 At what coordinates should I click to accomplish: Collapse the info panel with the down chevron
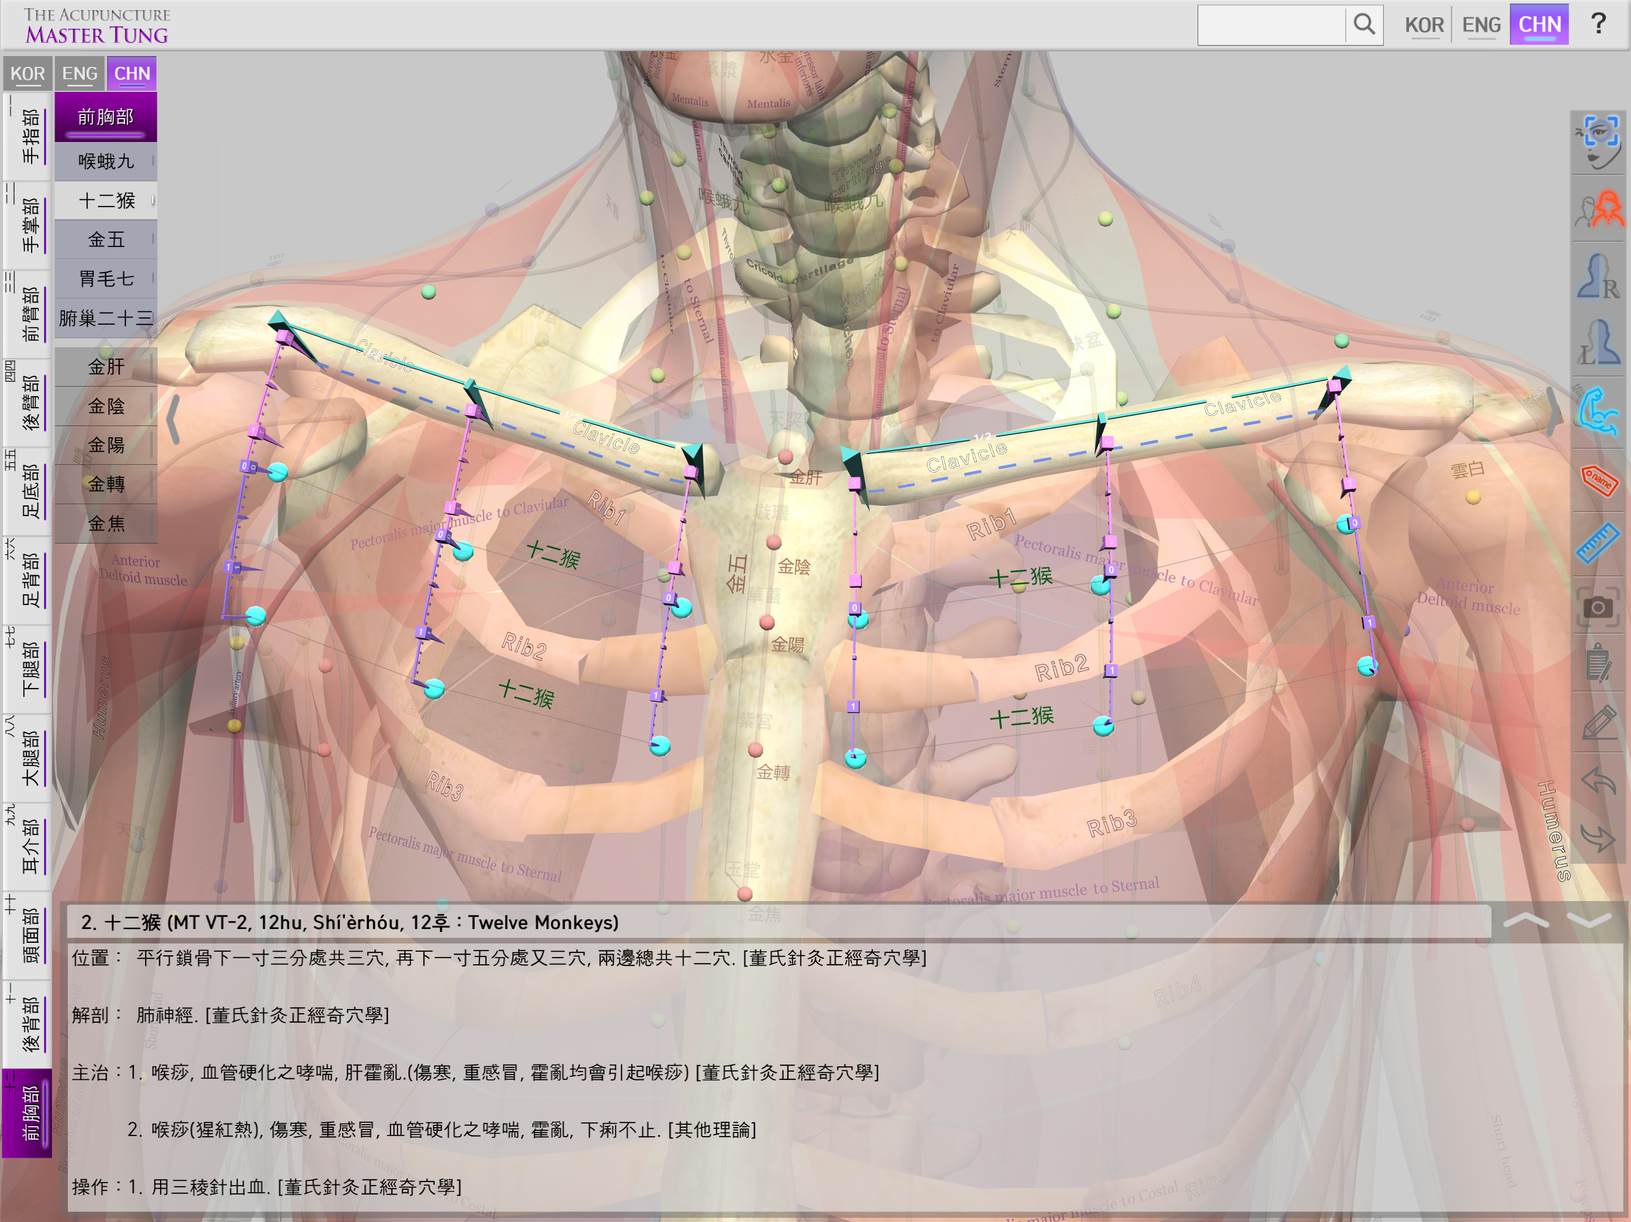pyautogui.click(x=1588, y=921)
